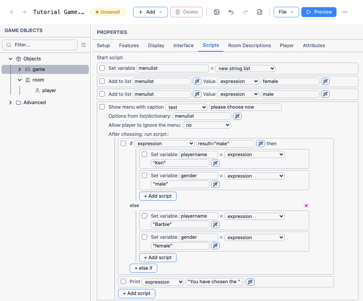
Task: Open the new string list dropdown
Action: (x=245, y=68)
